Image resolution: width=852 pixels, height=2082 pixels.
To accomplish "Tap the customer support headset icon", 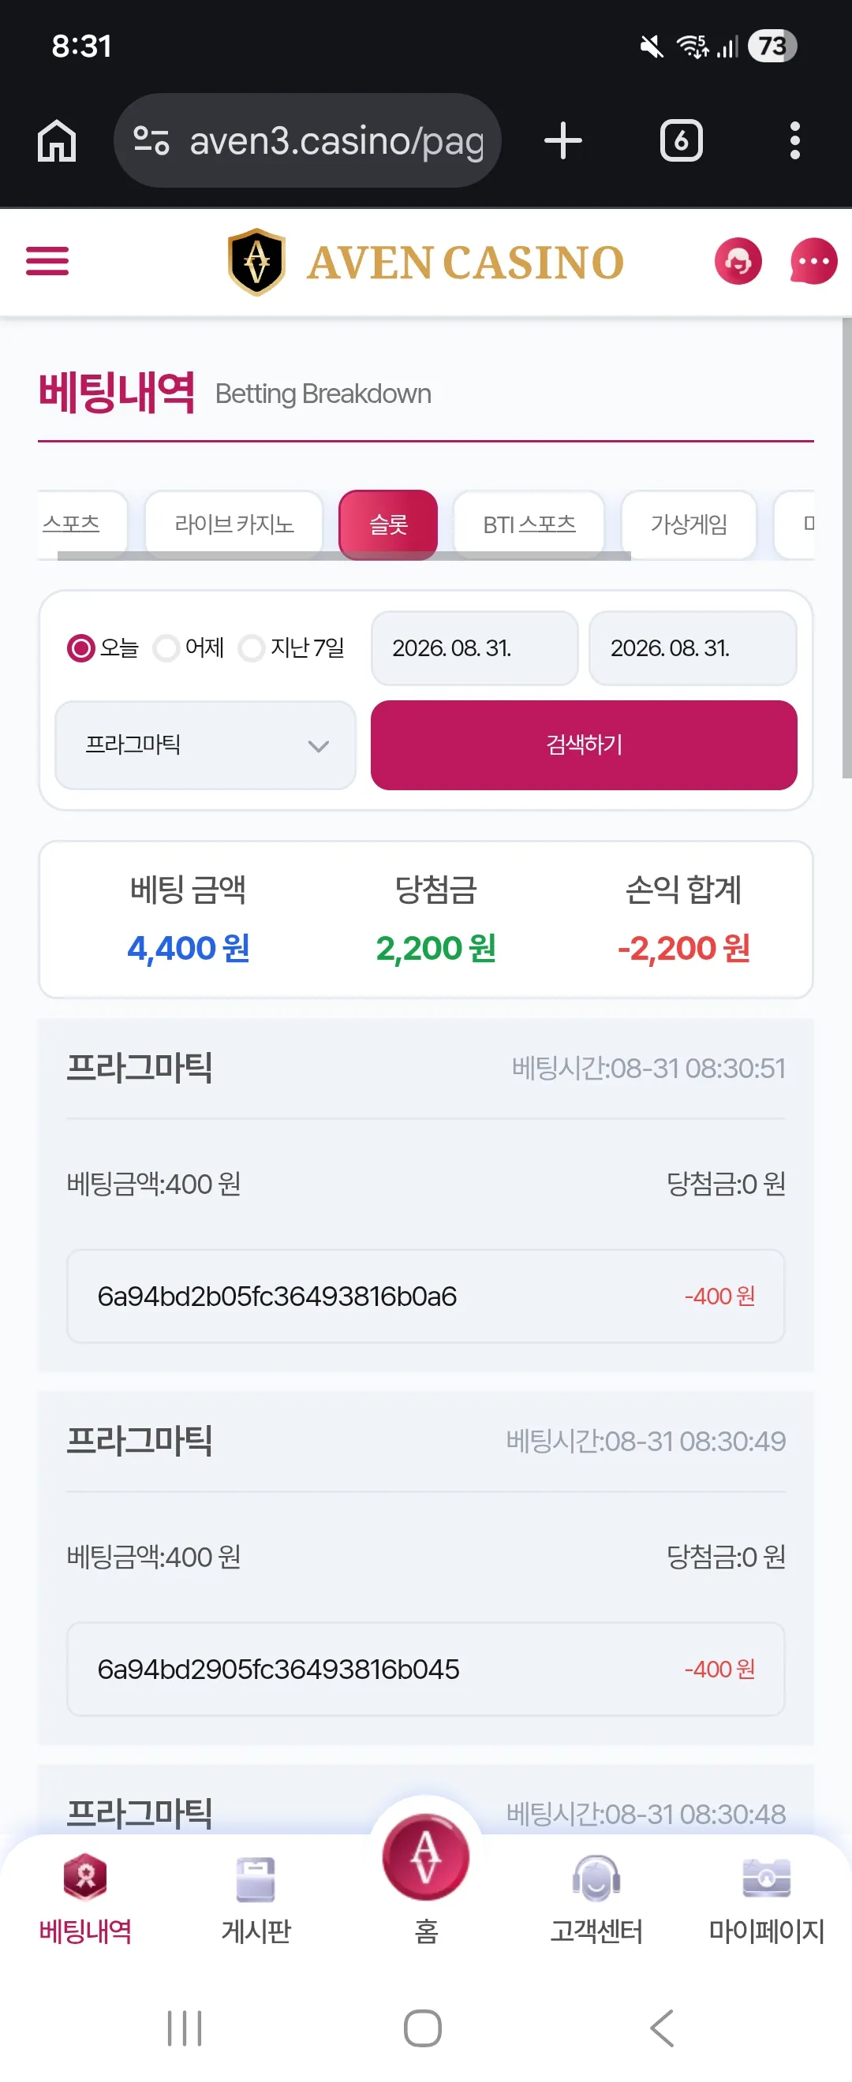I will 737,261.
